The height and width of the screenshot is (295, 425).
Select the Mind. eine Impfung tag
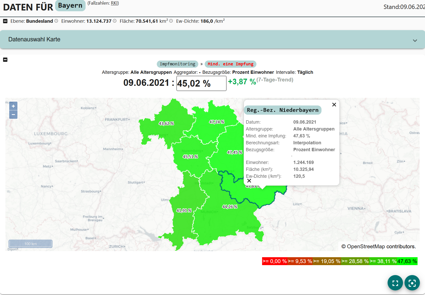pyautogui.click(x=231, y=64)
